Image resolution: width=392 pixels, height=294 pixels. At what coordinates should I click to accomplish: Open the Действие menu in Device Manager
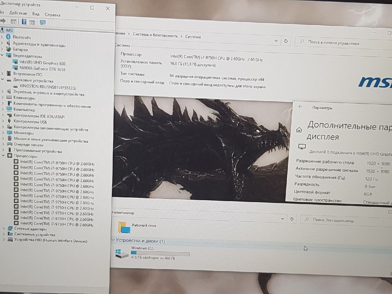[x=18, y=13]
